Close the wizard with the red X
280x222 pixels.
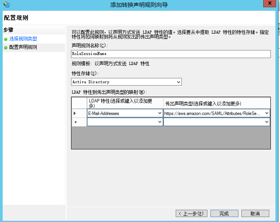pos(270,4)
